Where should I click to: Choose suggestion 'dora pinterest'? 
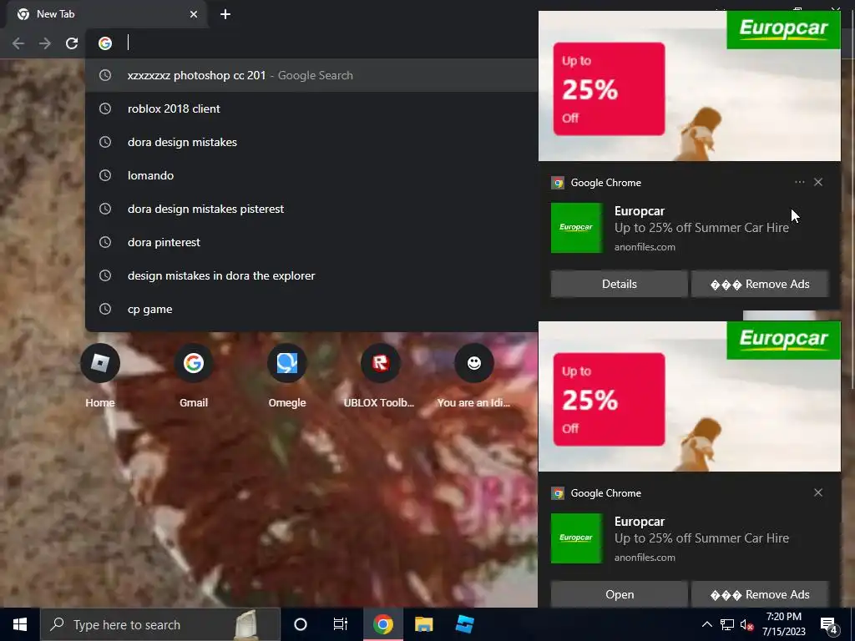pyautogui.click(x=312, y=242)
